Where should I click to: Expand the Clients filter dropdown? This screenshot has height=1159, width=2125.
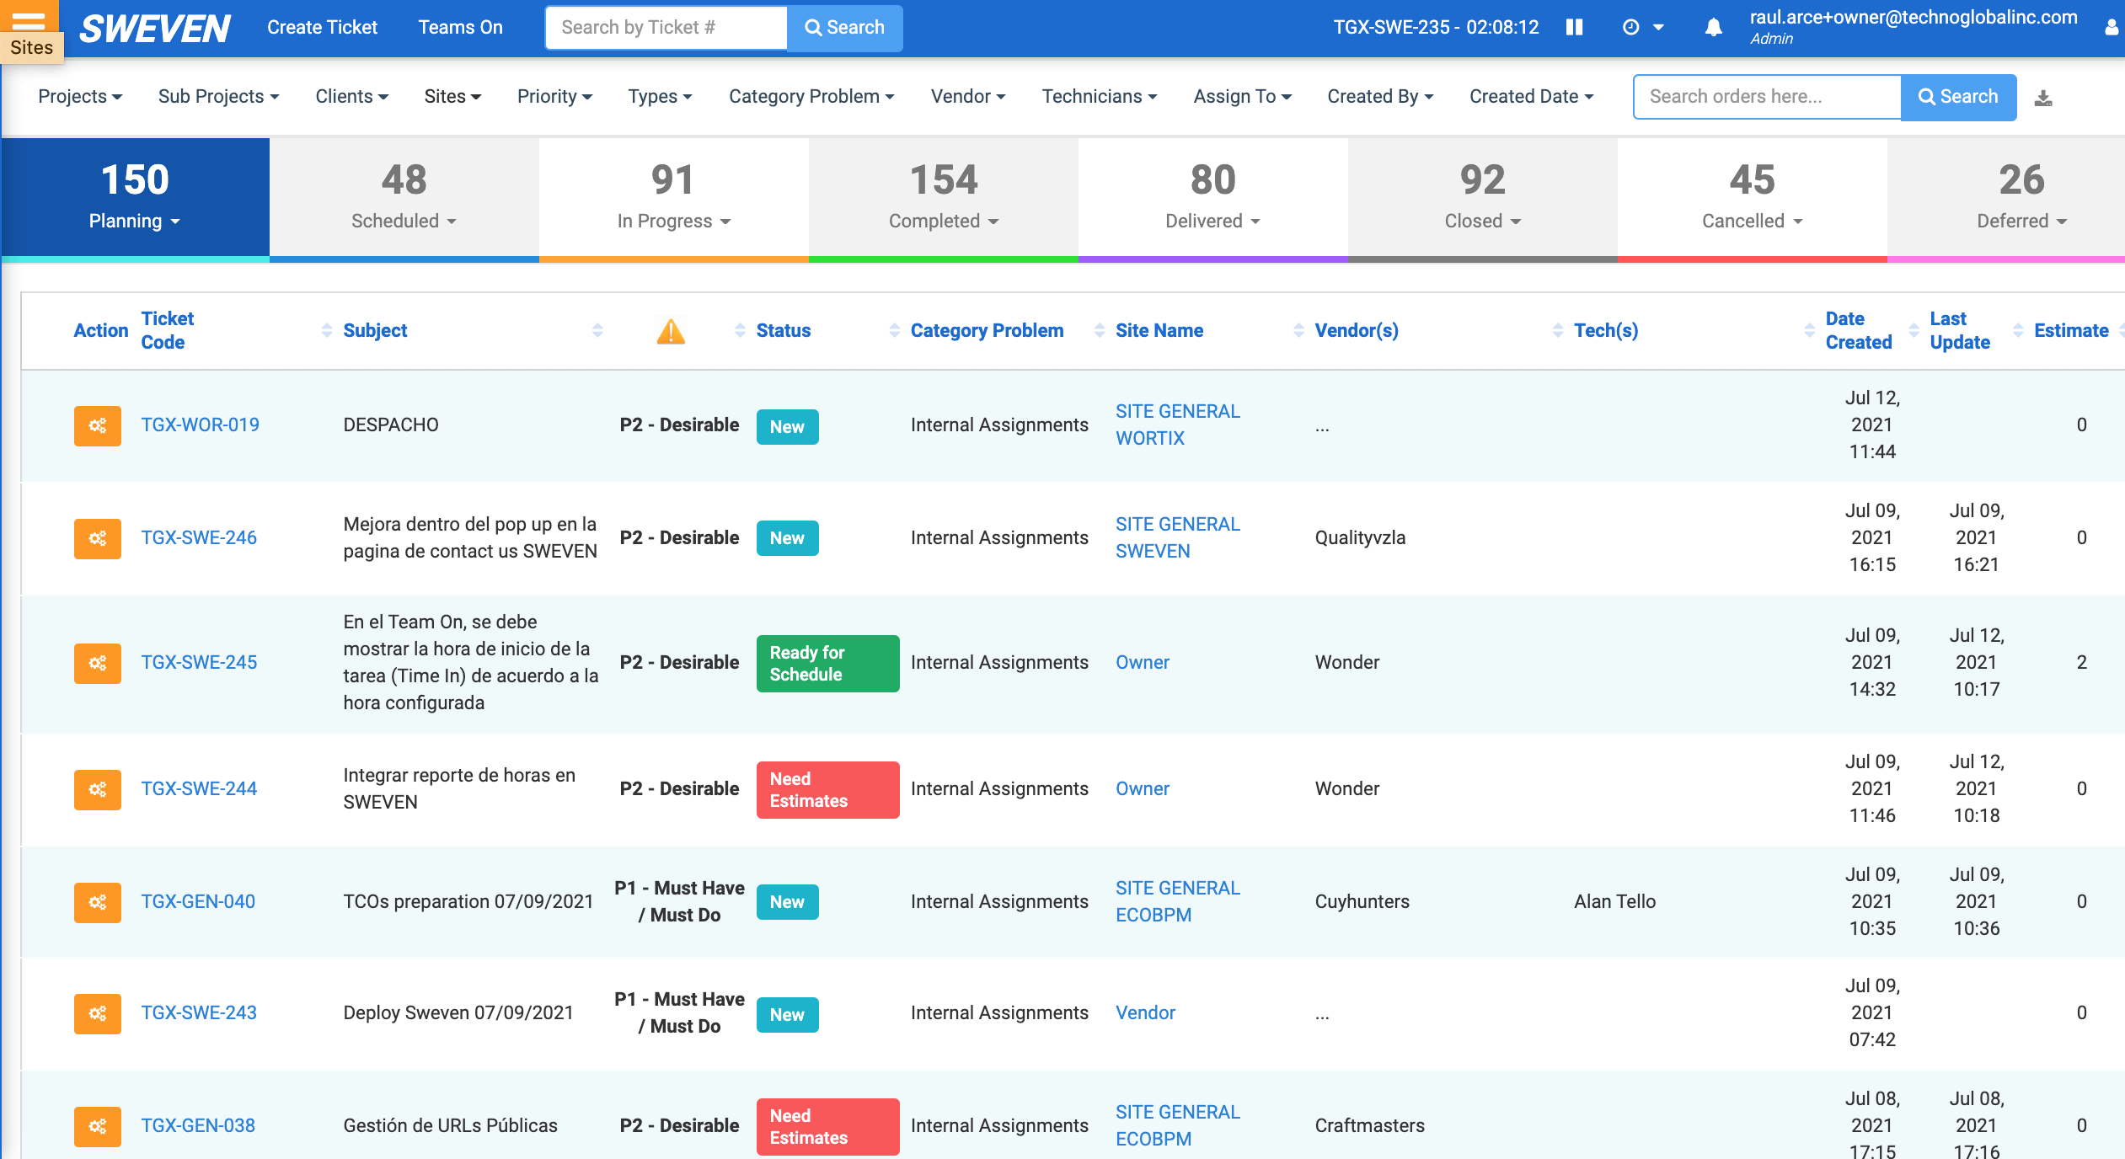point(351,97)
